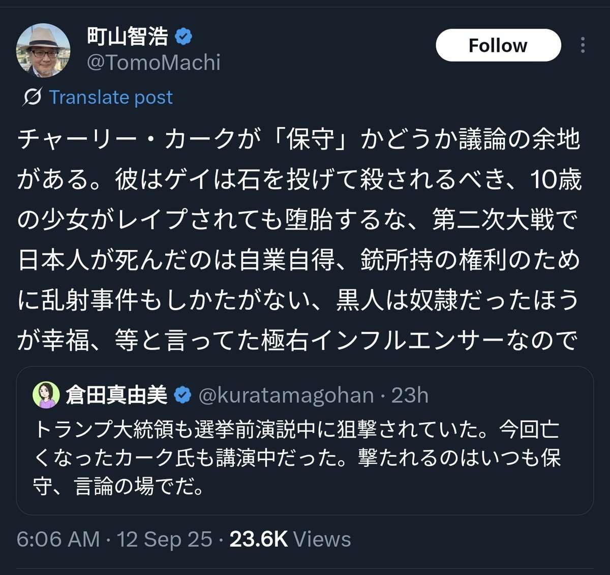610x575 pixels.
Task: Open the three-dot more options menu
Action: (x=583, y=45)
